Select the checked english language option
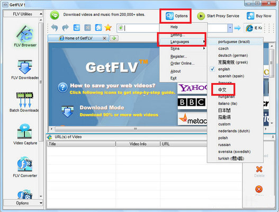Screen dimensions: 279x212 pyautogui.click(x=235, y=69)
